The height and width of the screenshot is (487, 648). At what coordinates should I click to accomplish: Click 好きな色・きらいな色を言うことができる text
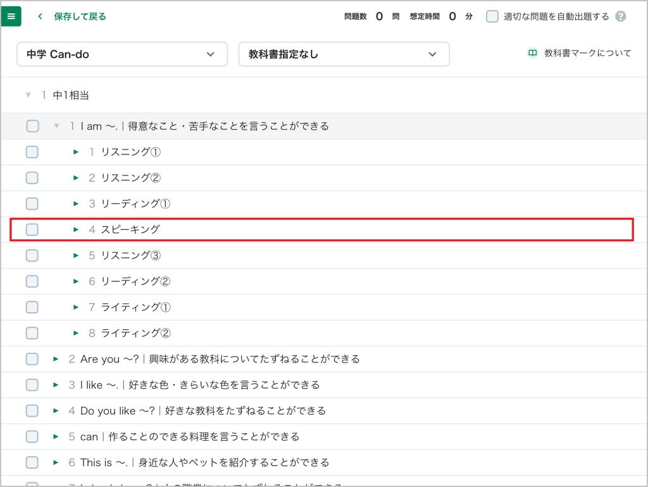(x=225, y=385)
